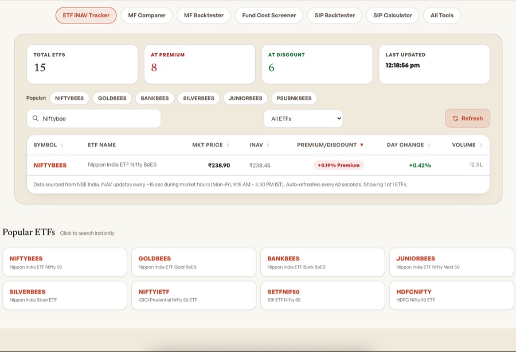The height and width of the screenshot is (352, 516).
Task: Refresh the ETF data
Action: tap(468, 119)
